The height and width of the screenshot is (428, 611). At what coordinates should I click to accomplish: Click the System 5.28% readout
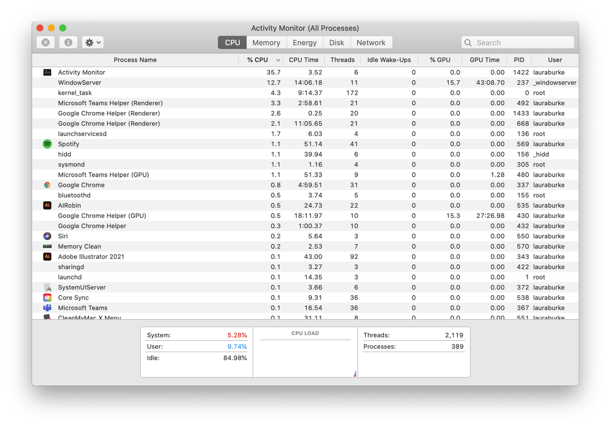pos(197,335)
